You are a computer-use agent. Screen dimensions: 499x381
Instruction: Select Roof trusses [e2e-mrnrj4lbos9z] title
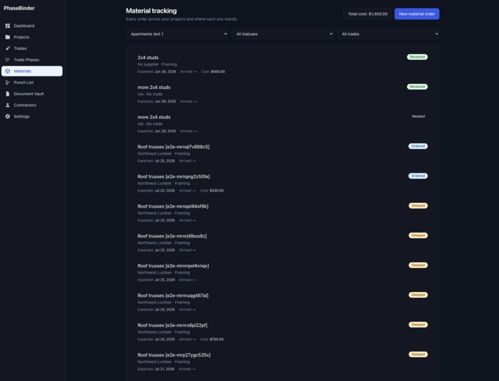[x=172, y=236]
